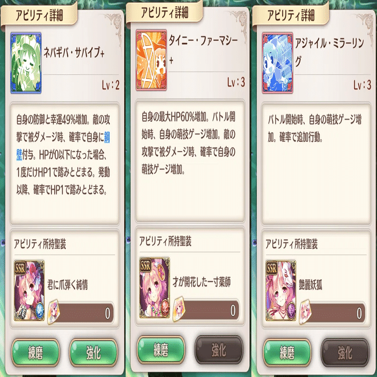Screen dimensions: 377x377
Task: Click the brown count bar for 君に爪弾く純情
Action: (84, 312)
